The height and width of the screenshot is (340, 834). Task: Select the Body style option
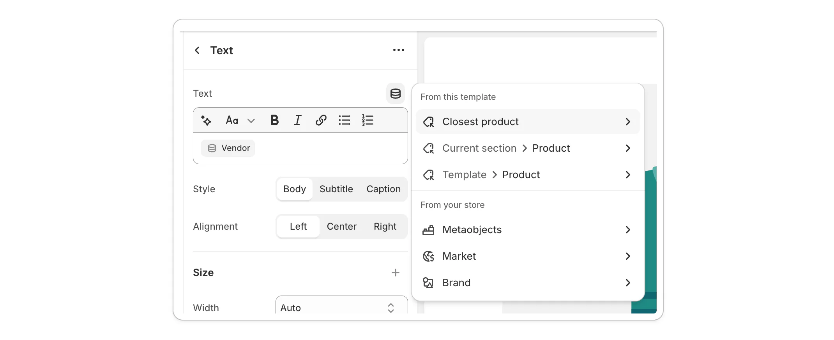pyautogui.click(x=295, y=189)
